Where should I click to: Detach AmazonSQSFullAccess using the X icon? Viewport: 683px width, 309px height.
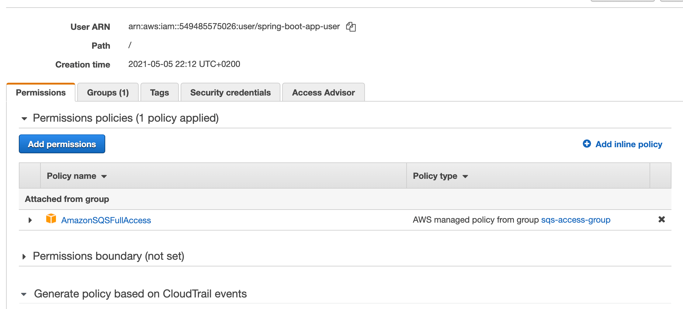pos(662,219)
